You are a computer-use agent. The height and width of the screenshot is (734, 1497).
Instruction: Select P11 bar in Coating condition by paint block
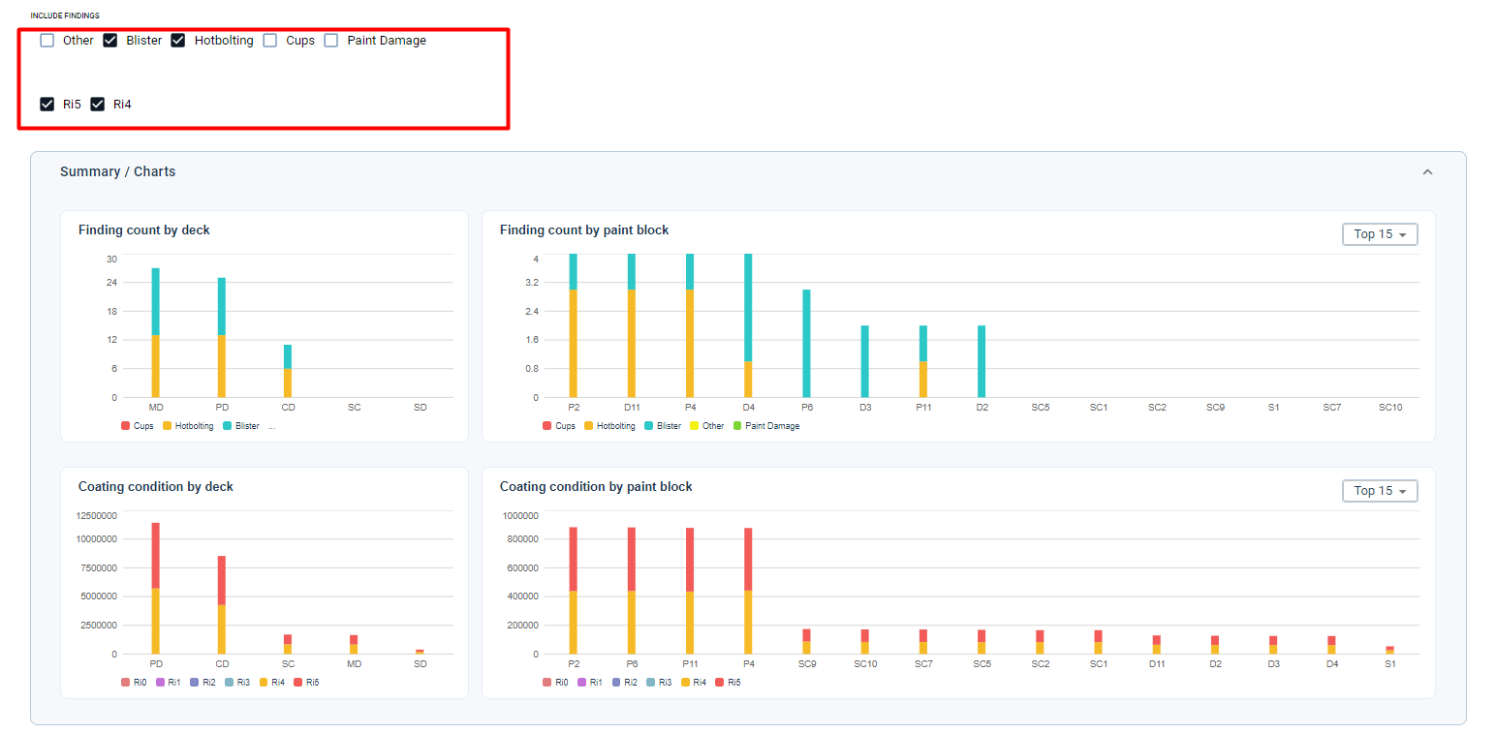[690, 591]
